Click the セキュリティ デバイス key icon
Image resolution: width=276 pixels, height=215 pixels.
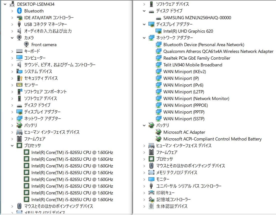(19, 78)
